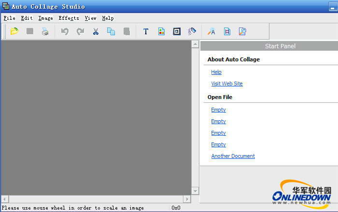Open the Effects menu
338x212 pixels.
click(69, 18)
